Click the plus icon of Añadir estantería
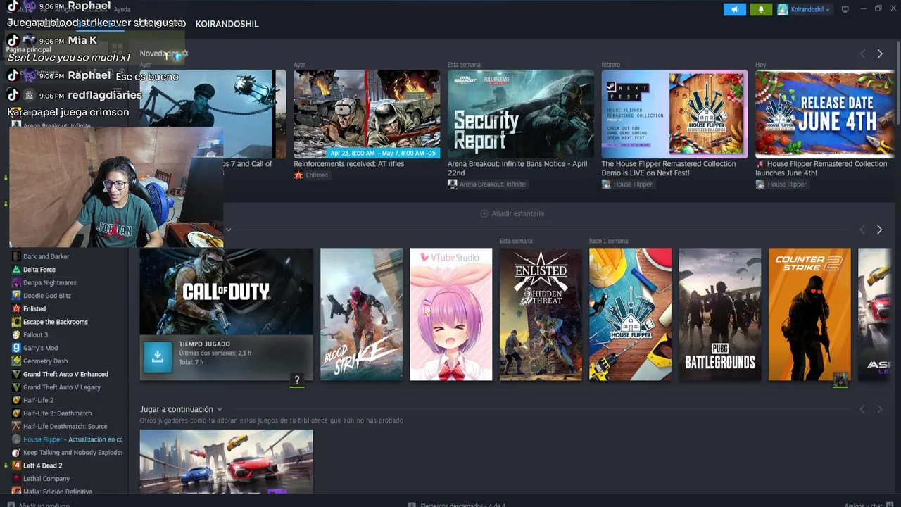Viewport: 901px width, 507px height. 484,213
